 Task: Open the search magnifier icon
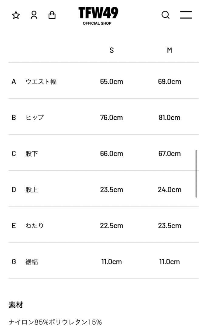click(166, 15)
